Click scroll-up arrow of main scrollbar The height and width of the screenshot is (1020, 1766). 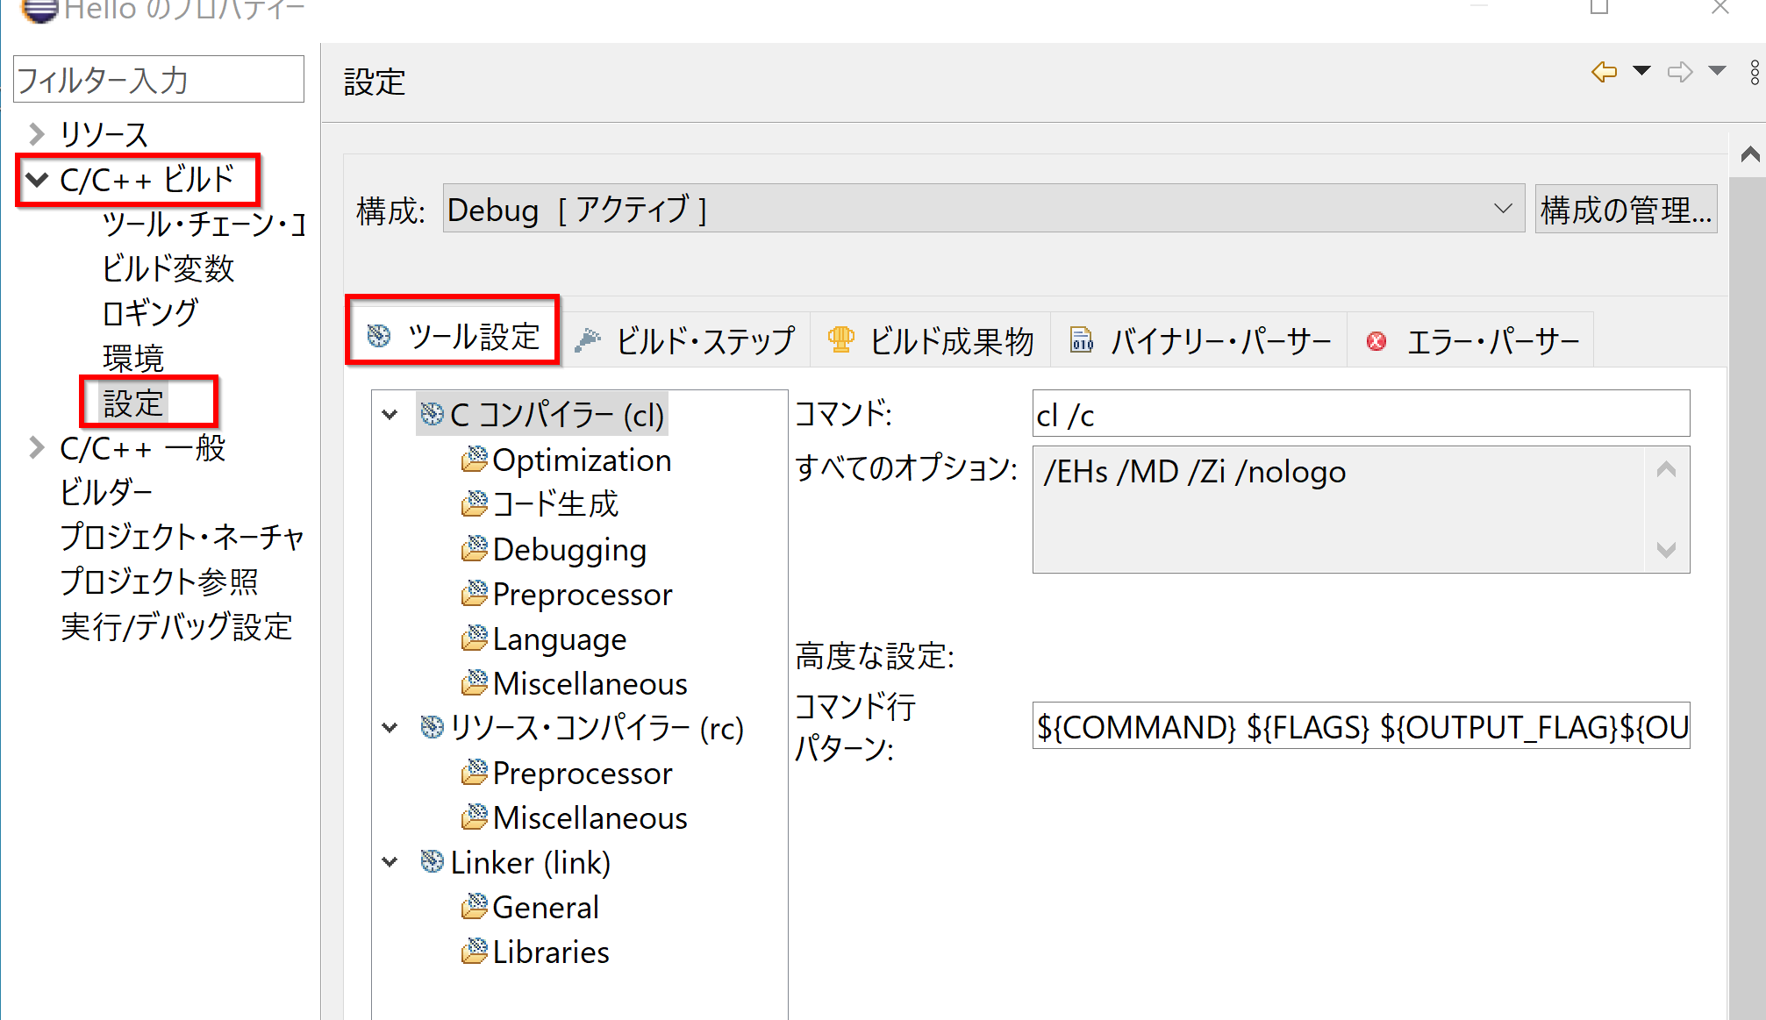(x=1749, y=155)
